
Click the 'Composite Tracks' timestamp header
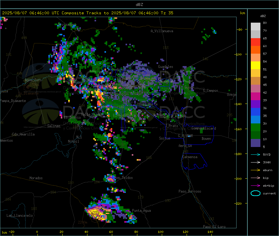pos(87,13)
